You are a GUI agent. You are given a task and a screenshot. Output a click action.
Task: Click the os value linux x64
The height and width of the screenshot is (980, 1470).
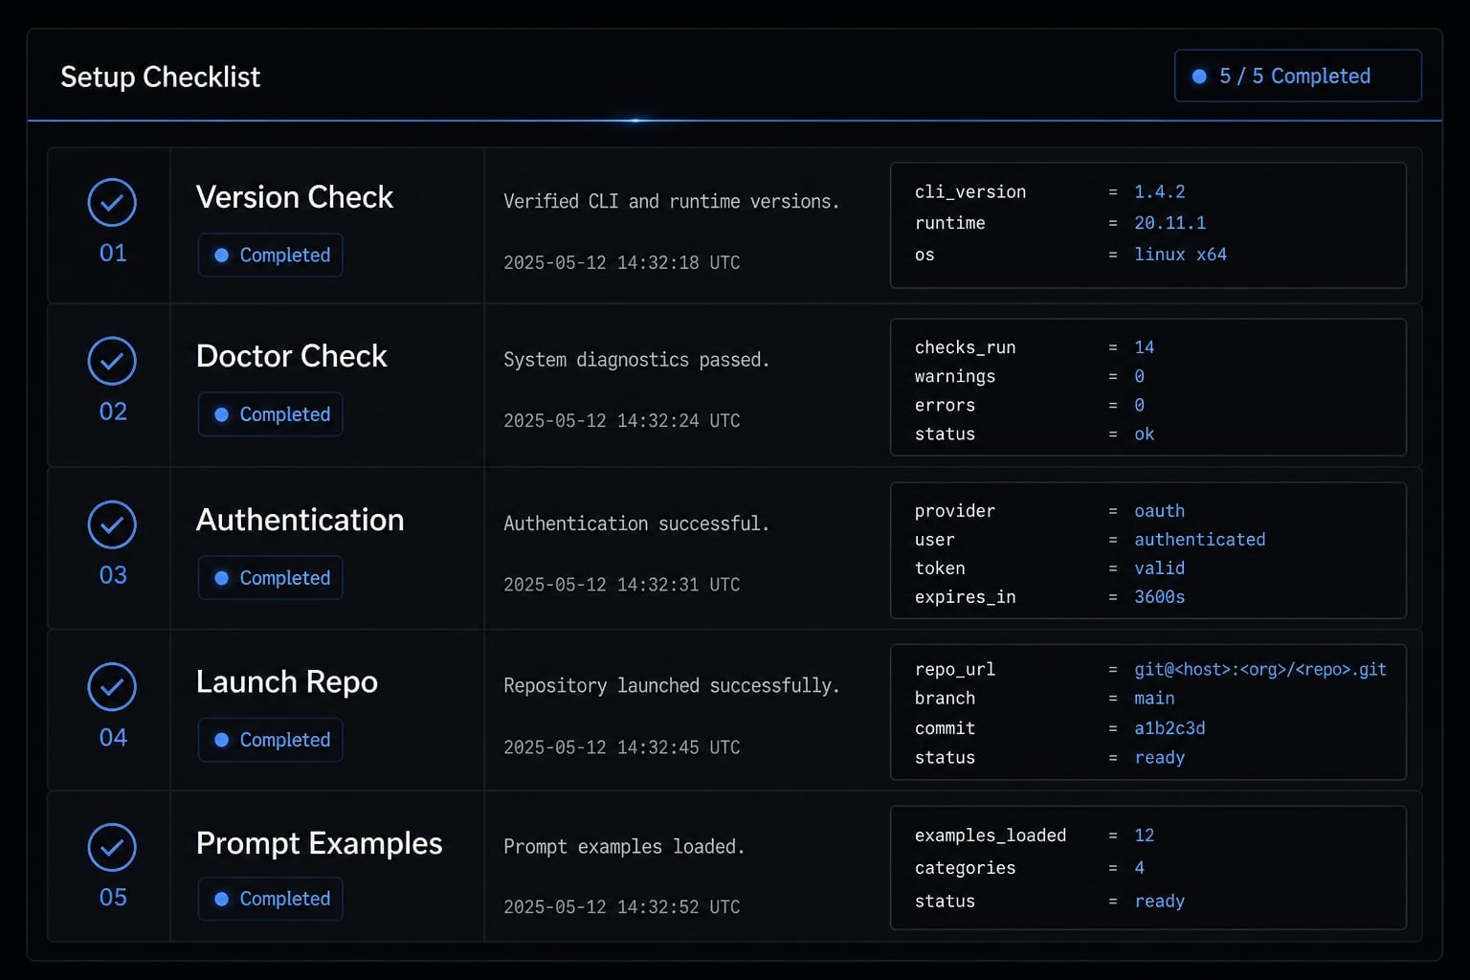click(1180, 255)
